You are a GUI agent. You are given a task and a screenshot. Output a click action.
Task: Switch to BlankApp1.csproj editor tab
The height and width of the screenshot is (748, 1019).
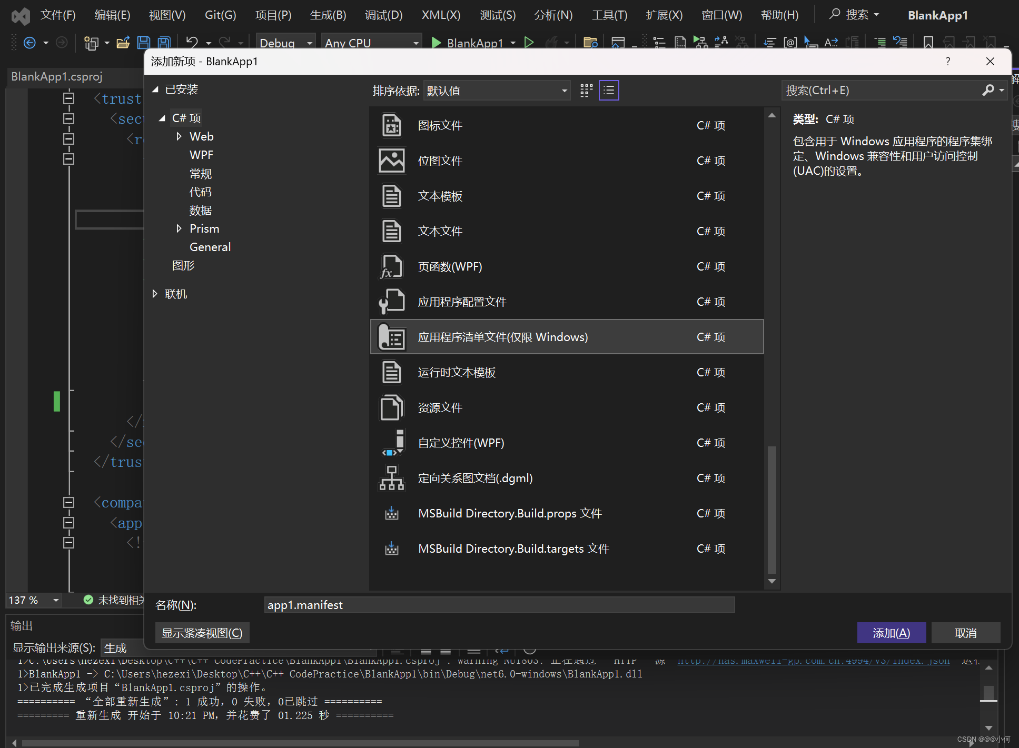click(x=57, y=77)
